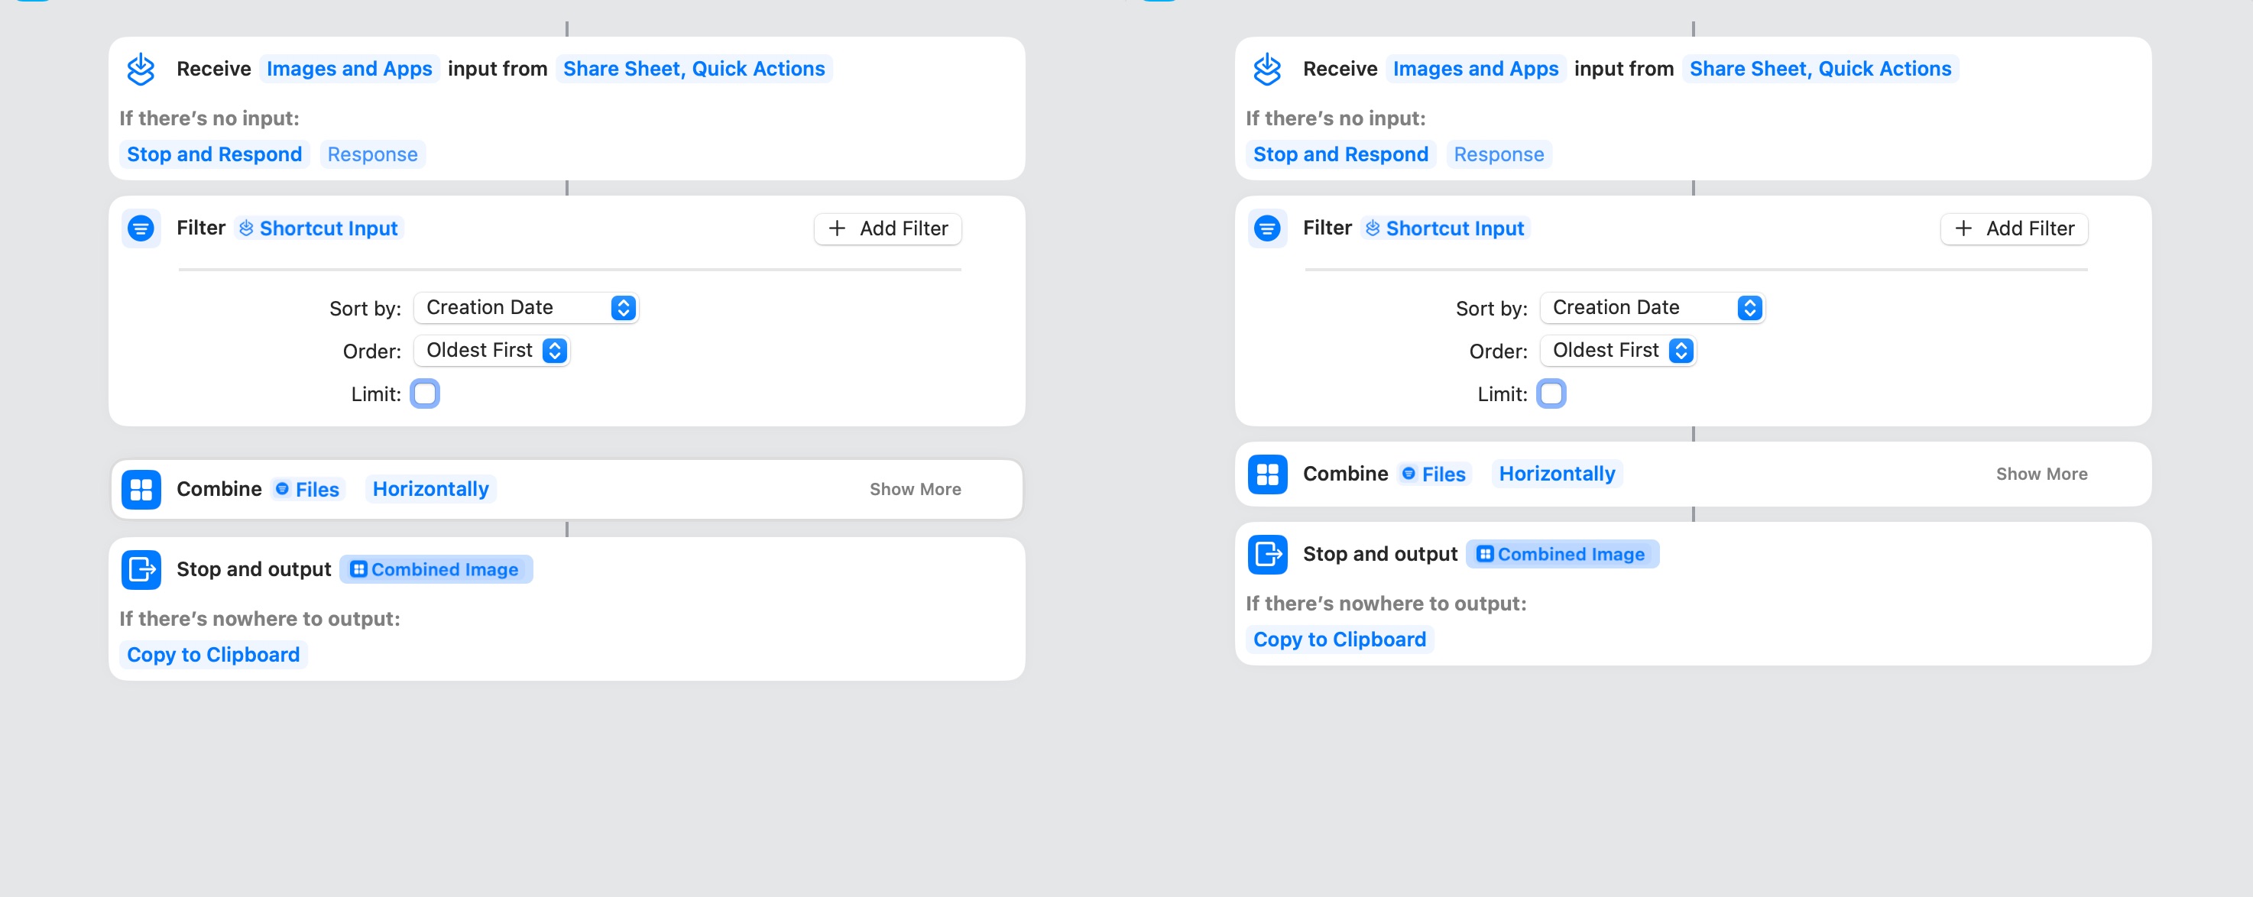Change Share Sheet, Quick Actions source in left workflow
Viewport: 2253px width, 897px height.
click(x=694, y=68)
